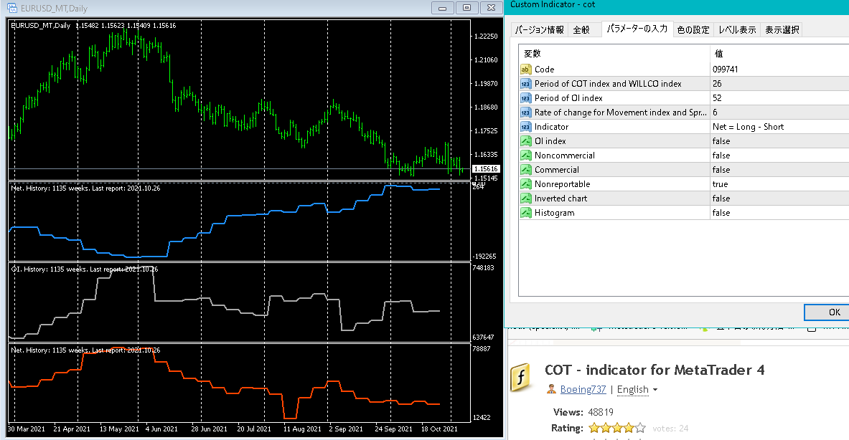Switch to the レベル表示 tab

click(x=738, y=29)
